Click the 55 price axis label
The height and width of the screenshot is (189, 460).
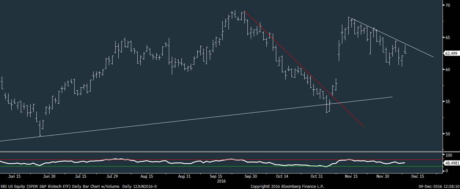(448, 102)
